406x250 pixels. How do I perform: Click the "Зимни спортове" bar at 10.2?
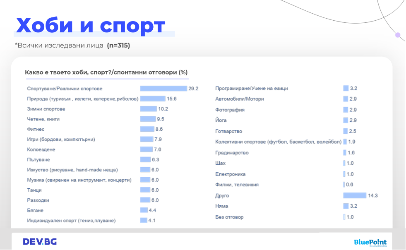(x=148, y=109)
